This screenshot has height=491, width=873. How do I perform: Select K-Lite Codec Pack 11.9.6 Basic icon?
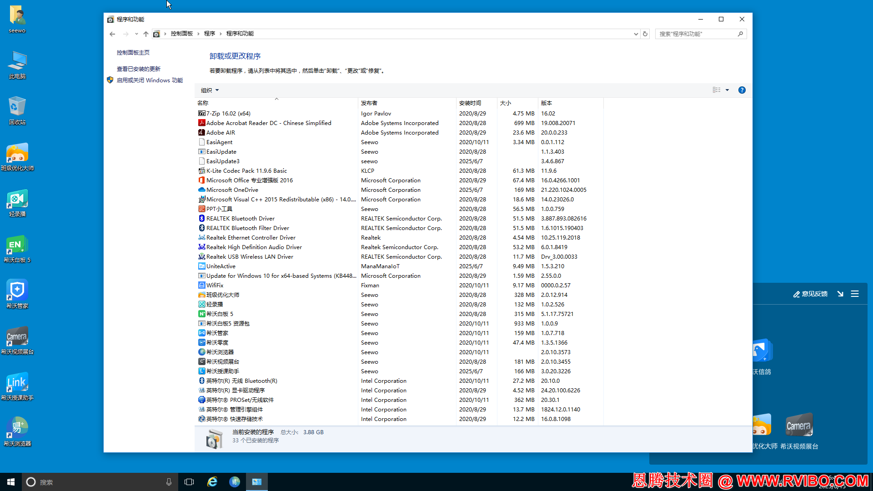202,171
